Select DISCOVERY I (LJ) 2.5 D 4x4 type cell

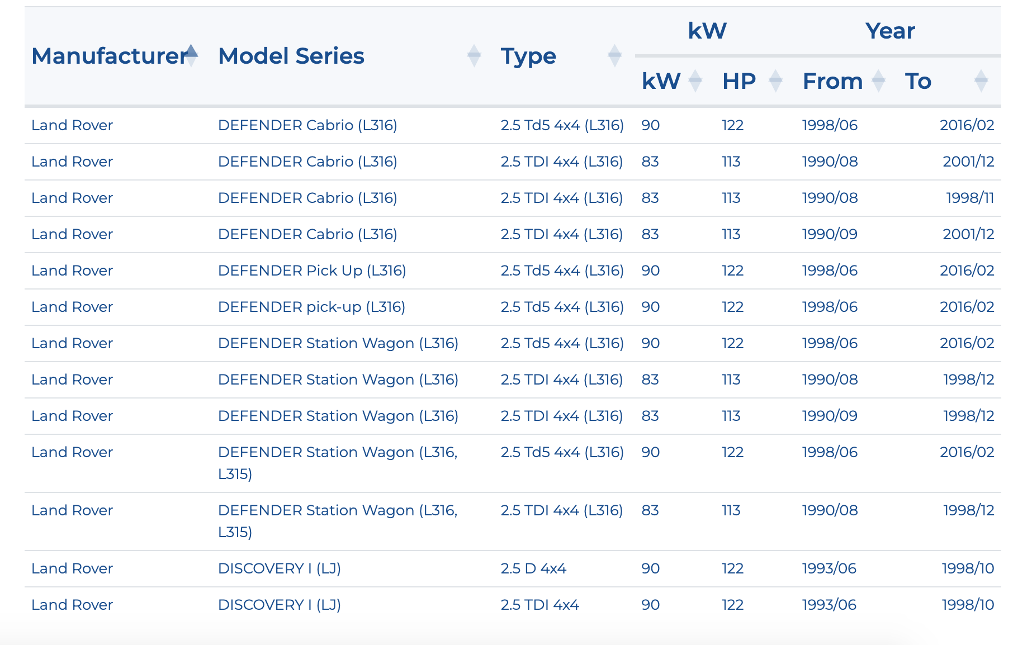533,568
